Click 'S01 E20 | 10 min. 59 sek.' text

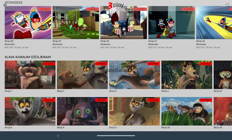pos(17,48)
